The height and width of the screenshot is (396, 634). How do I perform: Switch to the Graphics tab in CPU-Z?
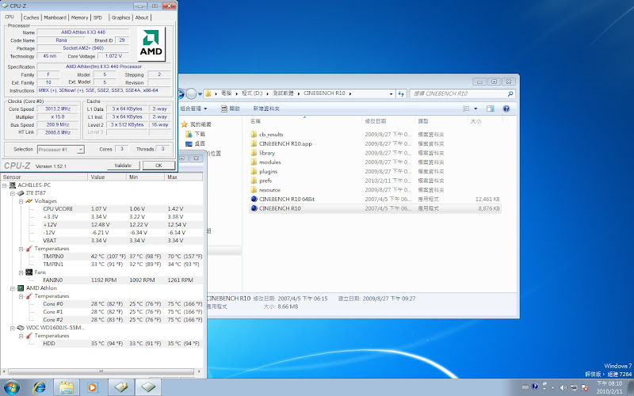click(x=120, y=17)
